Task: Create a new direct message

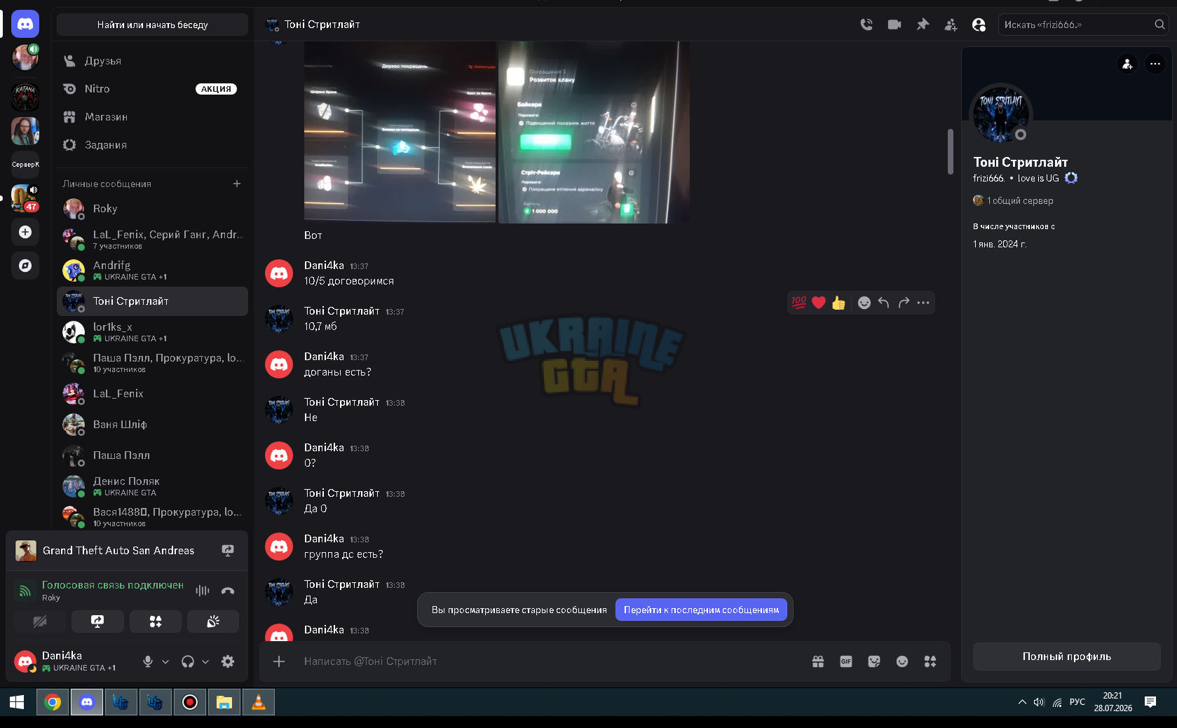Action: coord(237,184)
